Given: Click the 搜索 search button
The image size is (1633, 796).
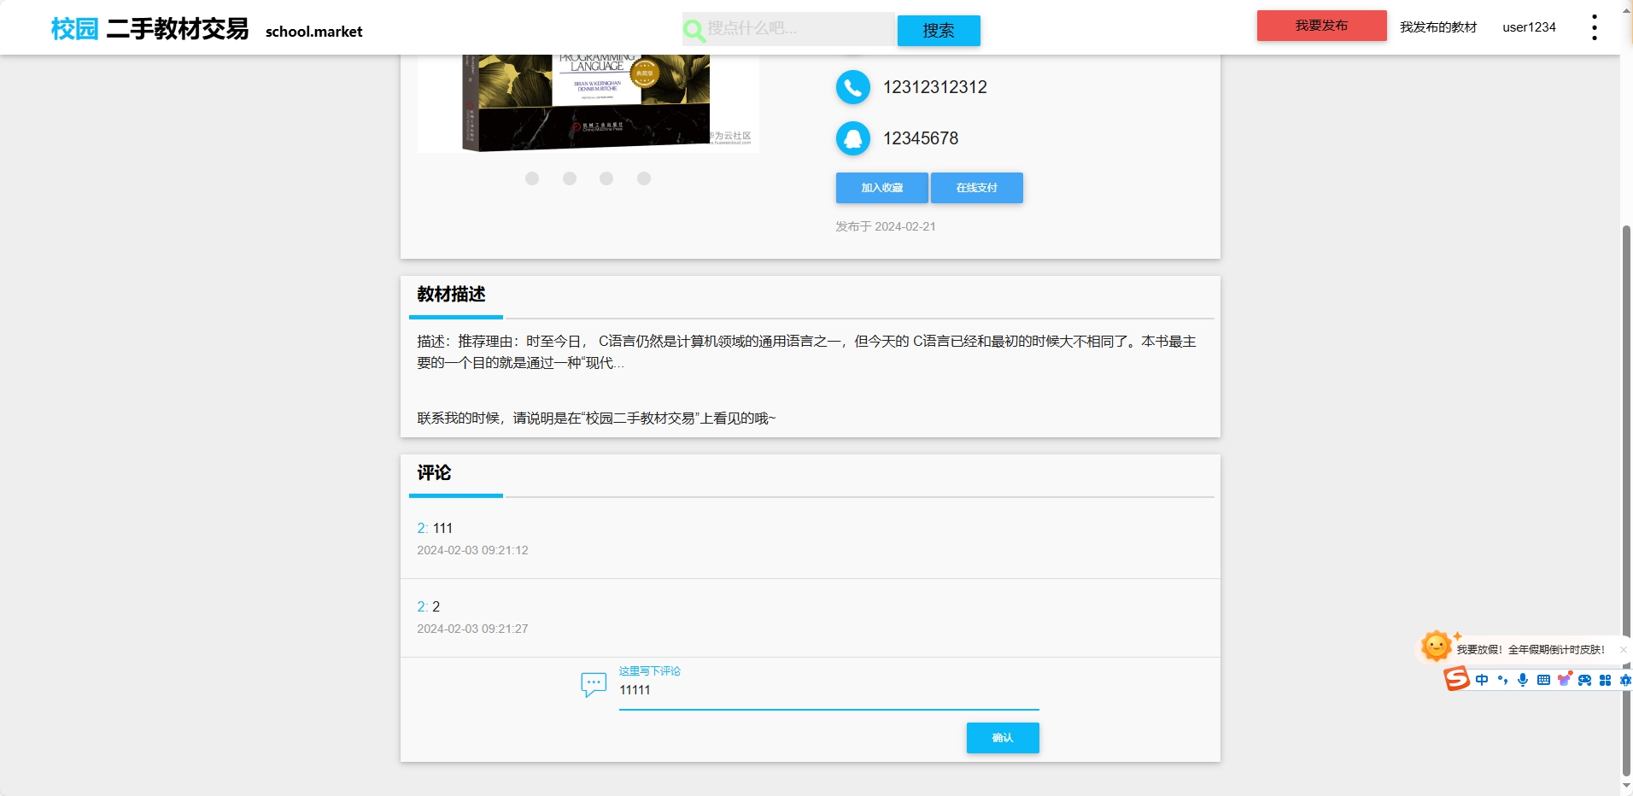Looking at the screenshot, I should 939,31.
